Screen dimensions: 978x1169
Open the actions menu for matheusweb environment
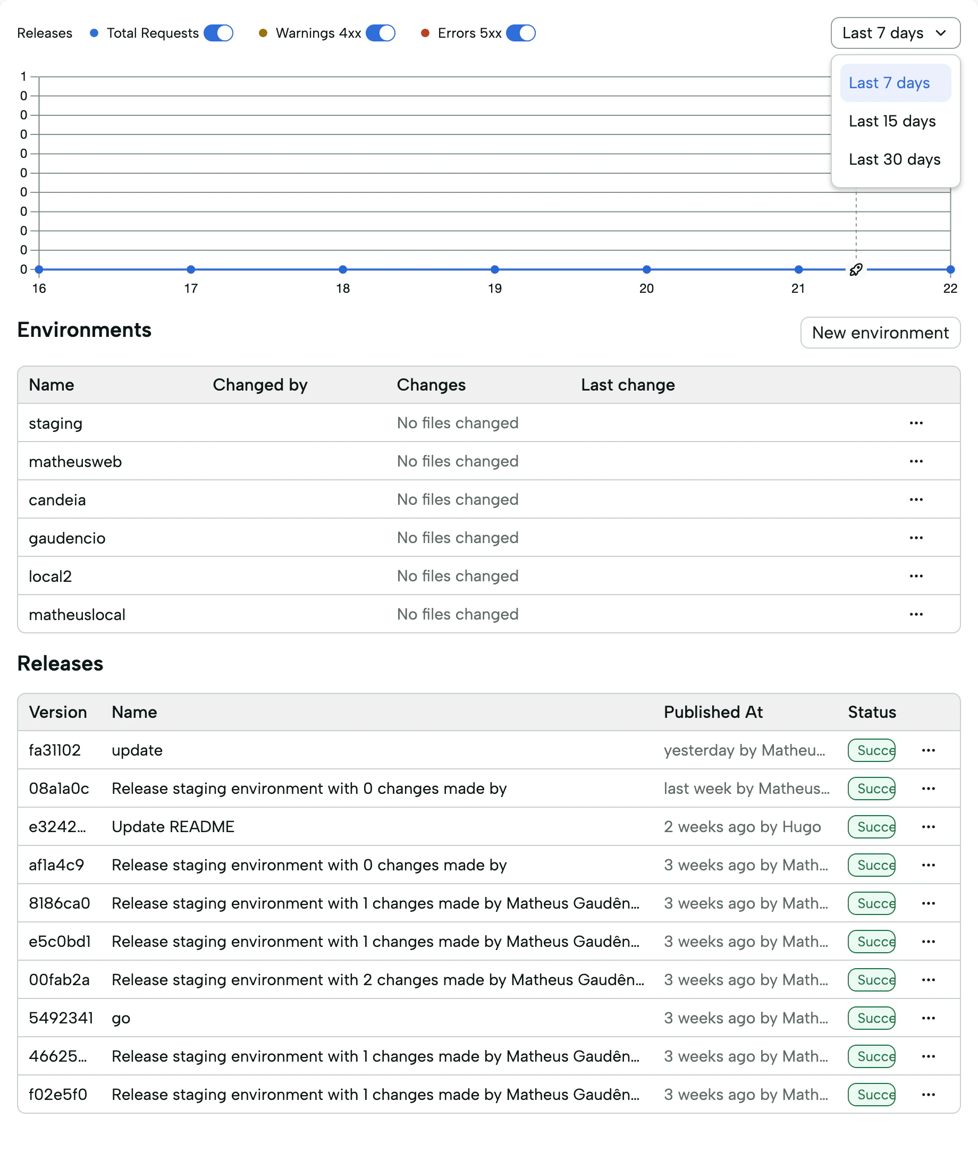[x=916, y=461]
